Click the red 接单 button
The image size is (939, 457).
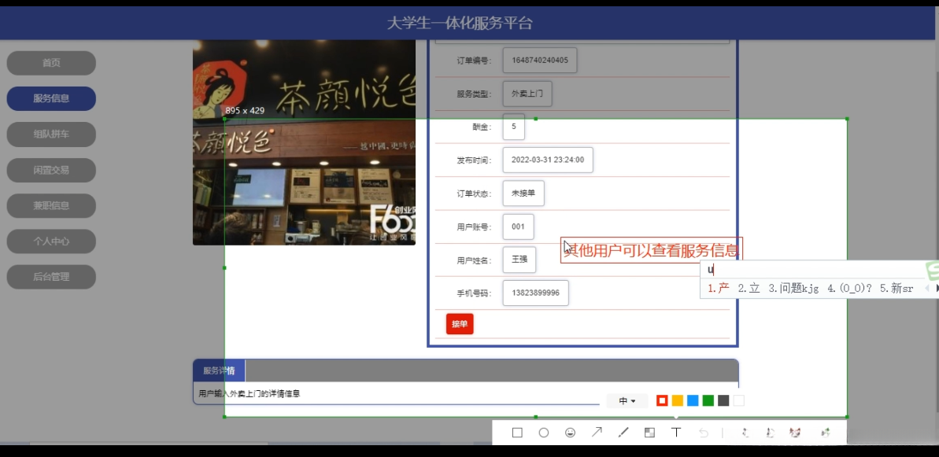coord(459,323)
